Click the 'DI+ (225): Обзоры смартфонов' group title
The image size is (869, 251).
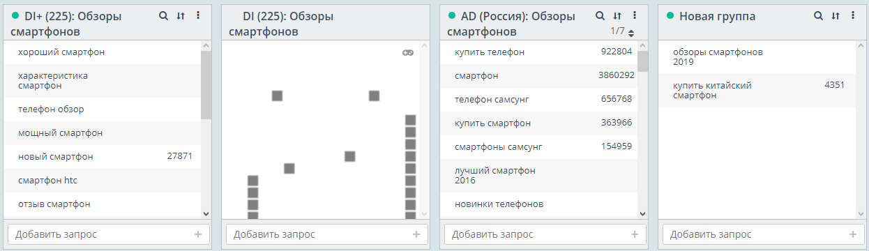point(66,23)
